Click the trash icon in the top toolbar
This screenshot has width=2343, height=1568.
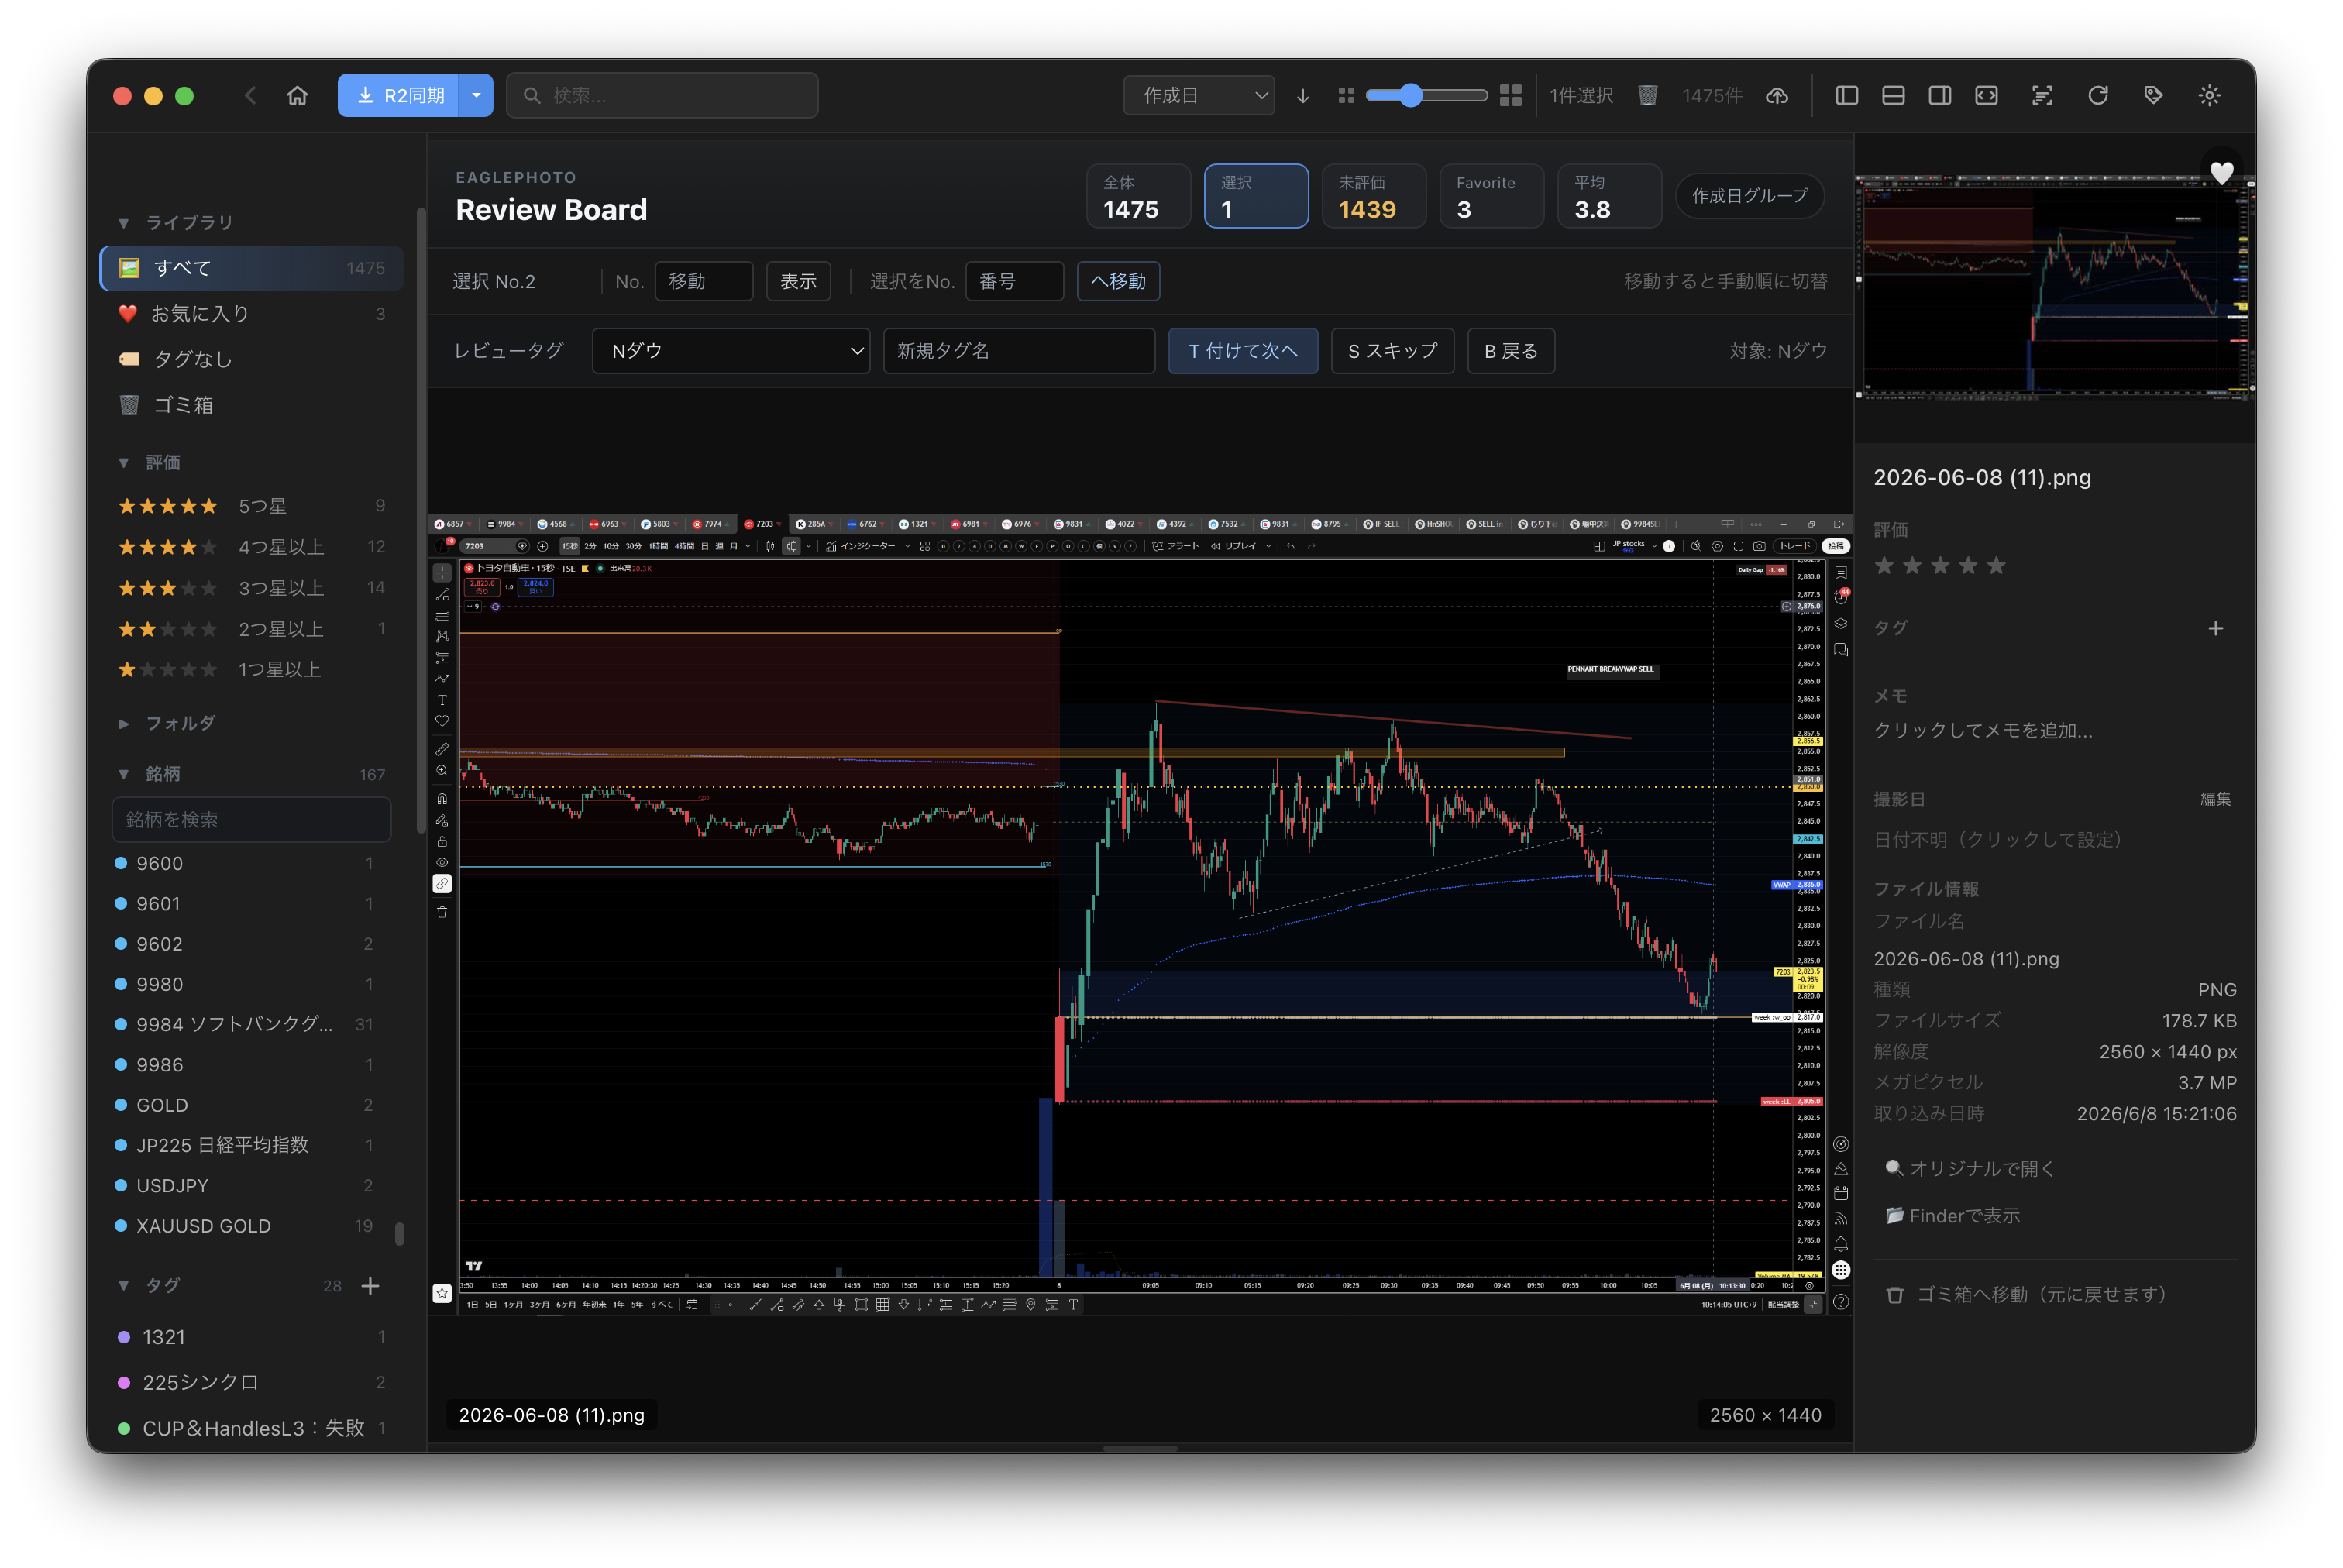tap(1647, 95)
